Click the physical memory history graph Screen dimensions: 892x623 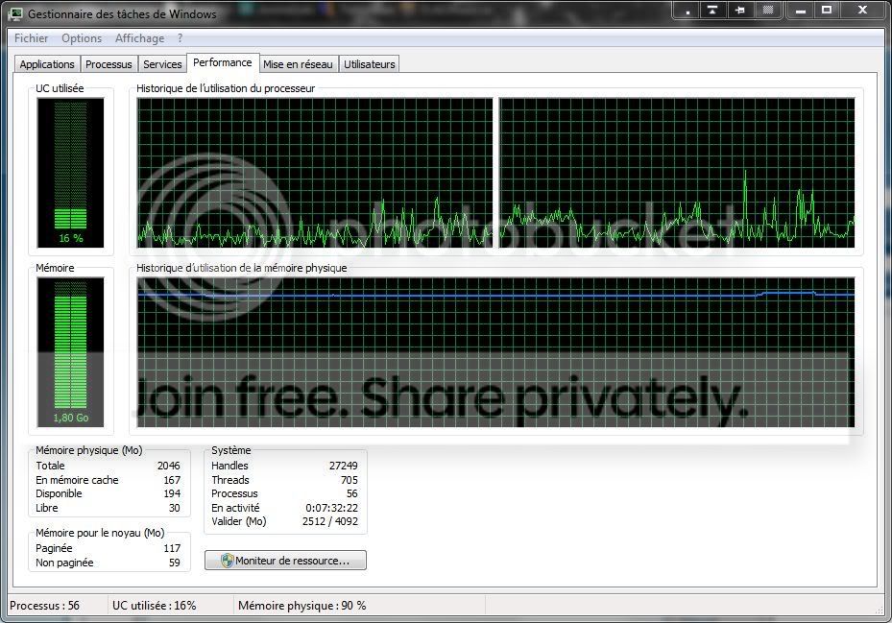pos(495,352)
